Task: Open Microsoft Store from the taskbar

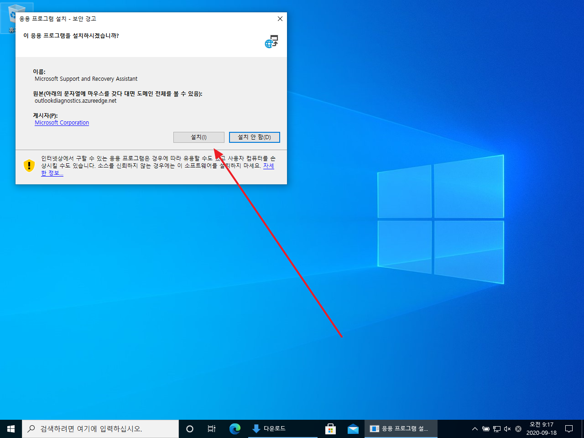Action: (x=331, y=429)
